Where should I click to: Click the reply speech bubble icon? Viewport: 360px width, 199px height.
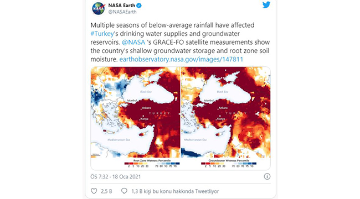click(124, 191)
